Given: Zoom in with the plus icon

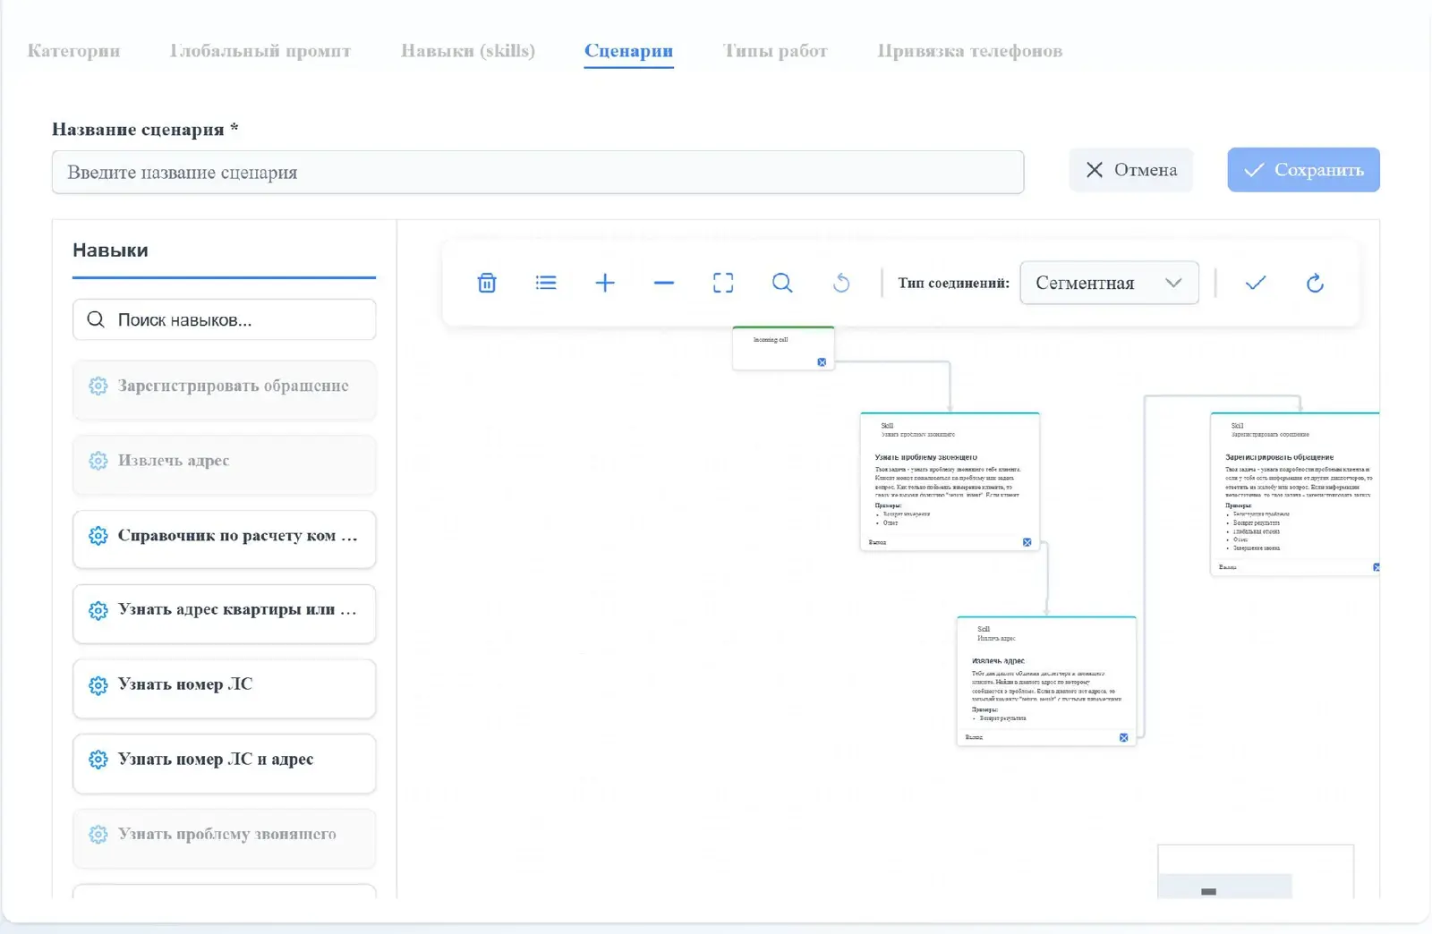Looking at the screenshot, I should tap(605, 283).
